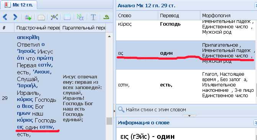This screenshot has height=140, width=257.
Task: Click the scroll-up arrow of verse list
Action: (109, 36)
